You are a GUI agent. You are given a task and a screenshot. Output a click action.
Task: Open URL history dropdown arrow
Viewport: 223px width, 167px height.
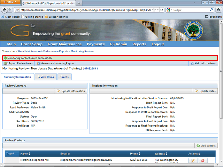157,10
